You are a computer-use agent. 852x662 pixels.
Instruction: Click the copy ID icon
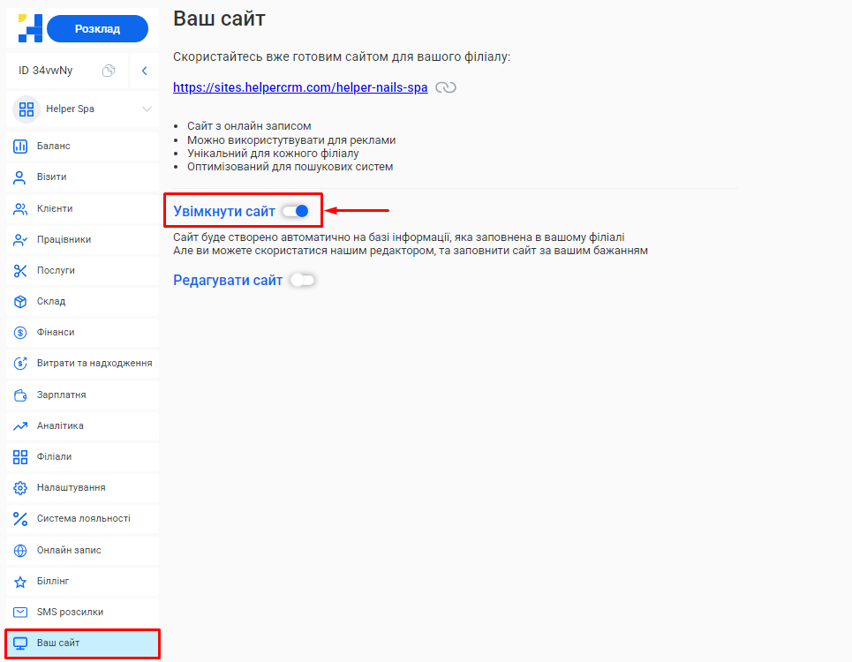click(109, 71)
